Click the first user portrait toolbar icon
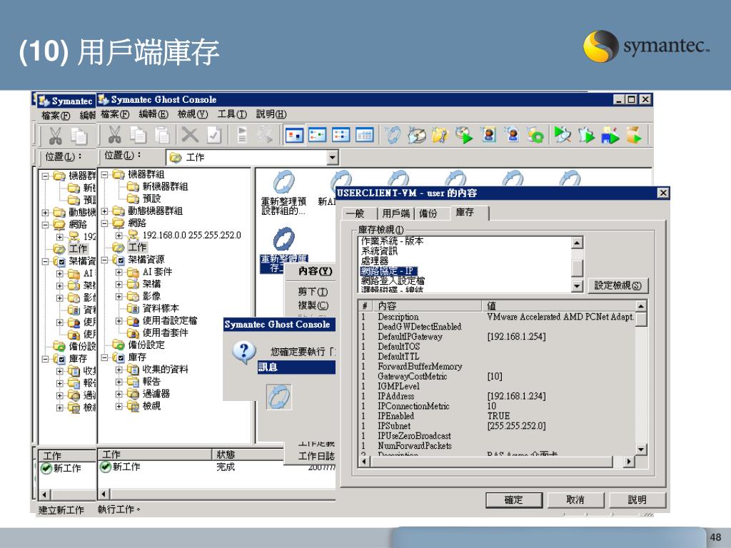Image resolution: width=731 pixels, height=548 pixels. 488,135
